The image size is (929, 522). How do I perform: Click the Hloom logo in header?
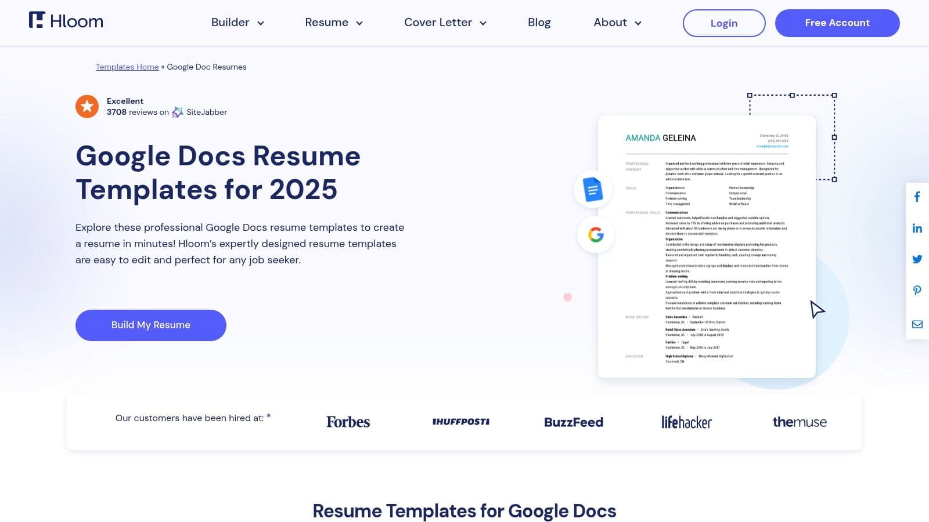pos(66,21)
